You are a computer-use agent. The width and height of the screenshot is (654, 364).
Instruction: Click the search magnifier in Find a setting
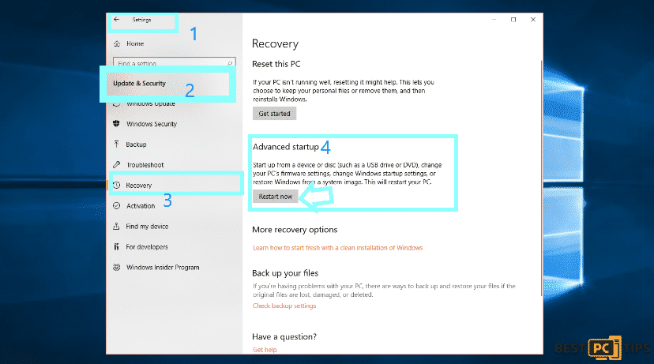pos(230,63)
